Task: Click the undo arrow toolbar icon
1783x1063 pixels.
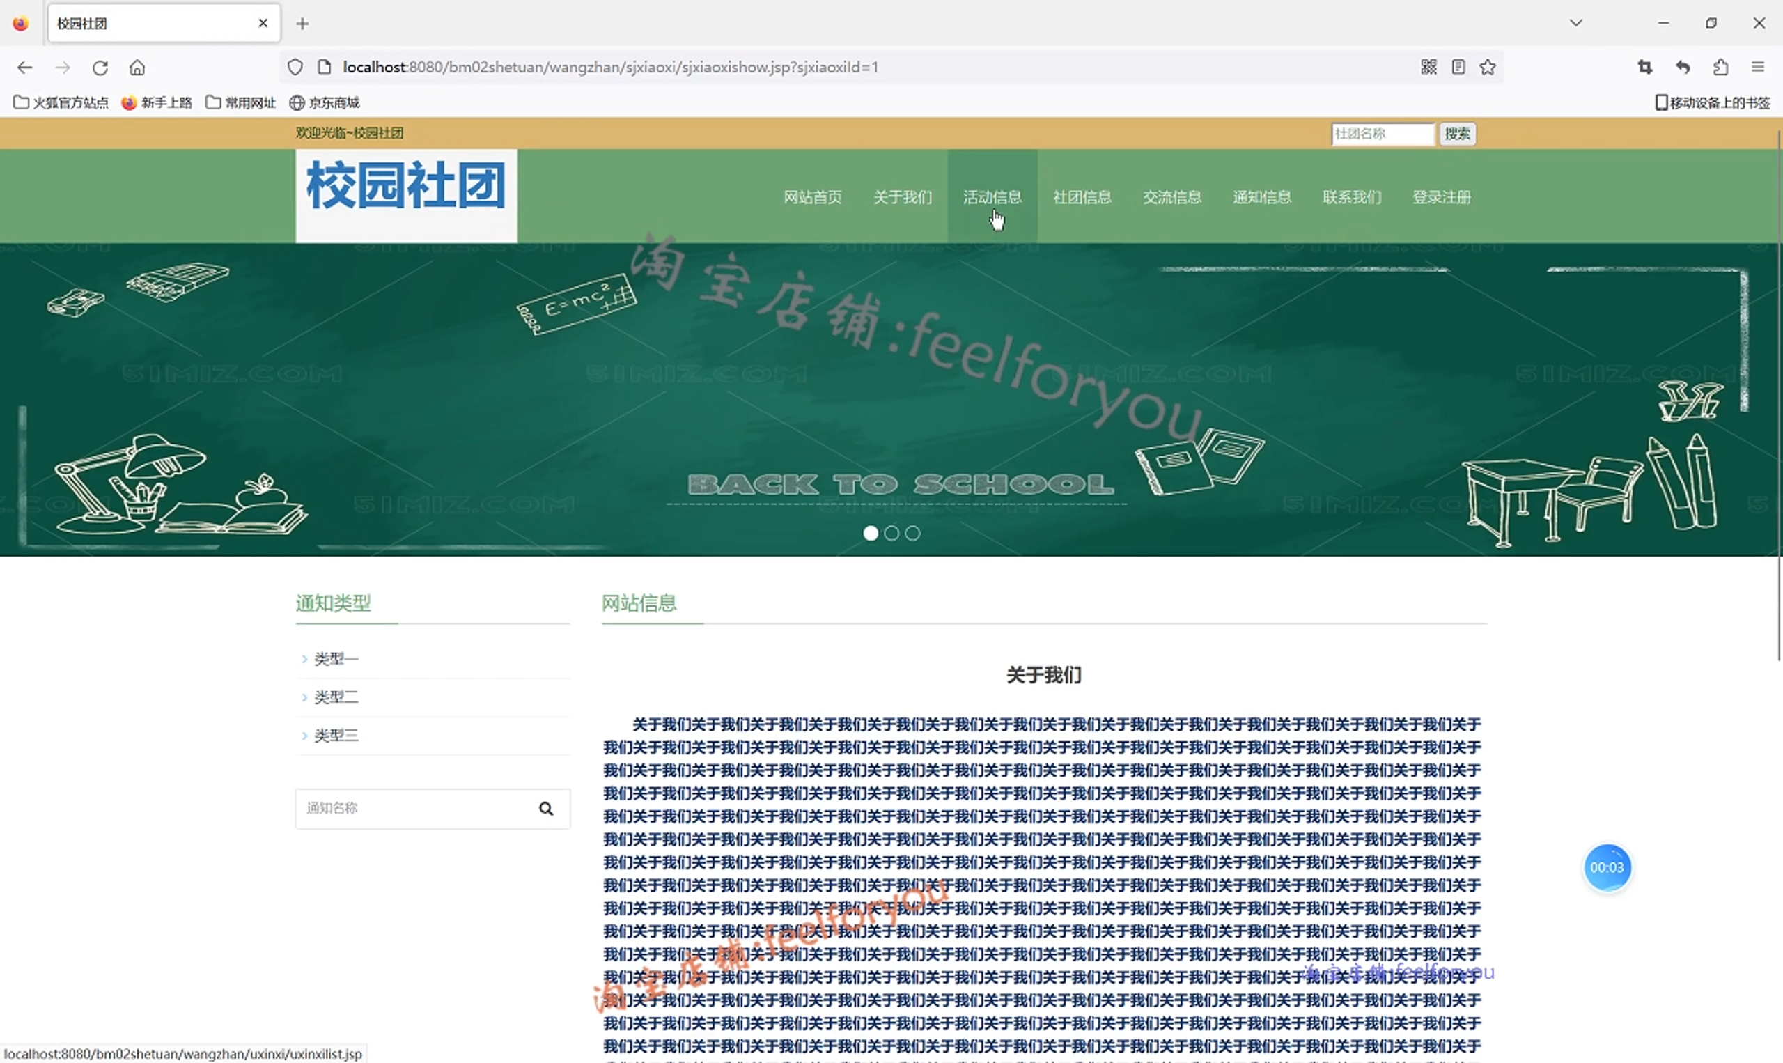Action: tap(1683, 67)
